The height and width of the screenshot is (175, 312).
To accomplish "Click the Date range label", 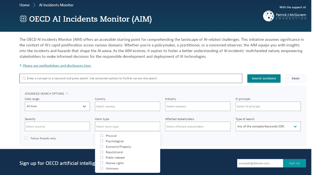I will 32,99.
